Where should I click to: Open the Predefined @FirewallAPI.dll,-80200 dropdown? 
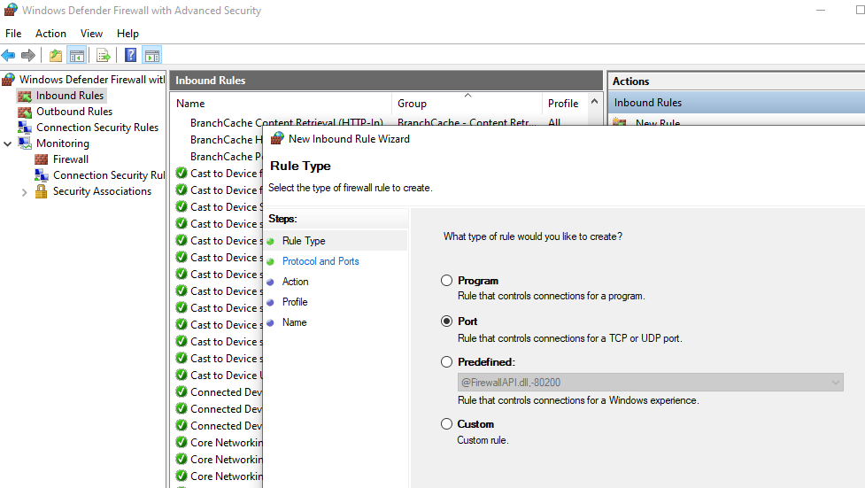click(x=651, y=382)
